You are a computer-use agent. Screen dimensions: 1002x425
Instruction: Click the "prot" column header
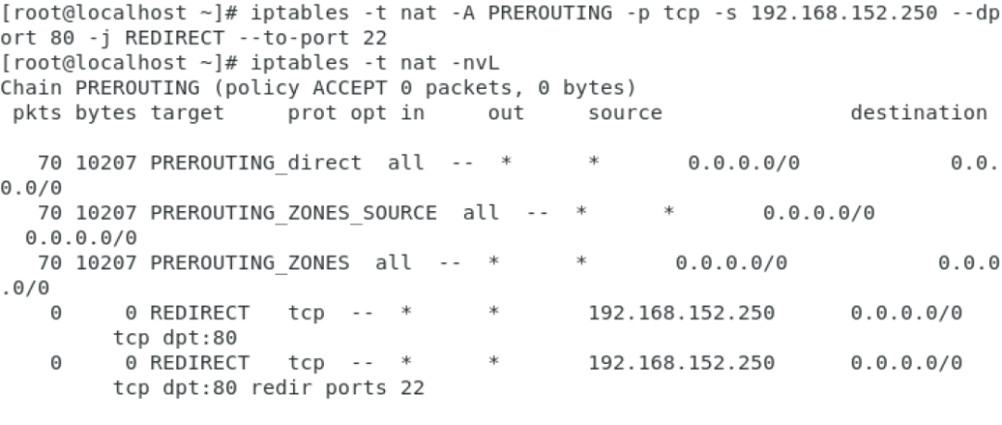point(313,113)
